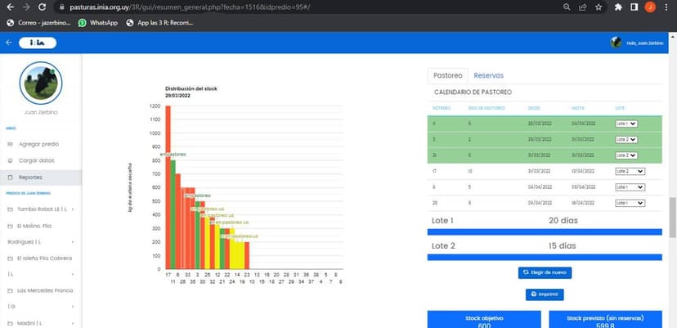Click the Agregar predio sidebar icon
Viewport: 677px width, 328px height.
tap(11, 144)
